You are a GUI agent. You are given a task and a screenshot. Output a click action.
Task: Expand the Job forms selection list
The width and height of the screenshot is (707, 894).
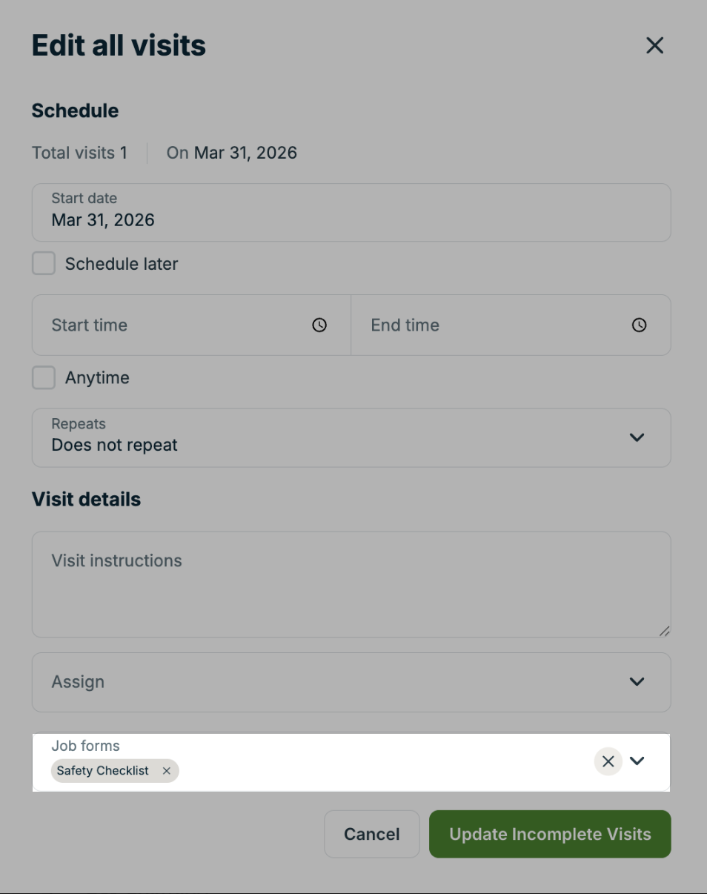[x=638, y=761]
